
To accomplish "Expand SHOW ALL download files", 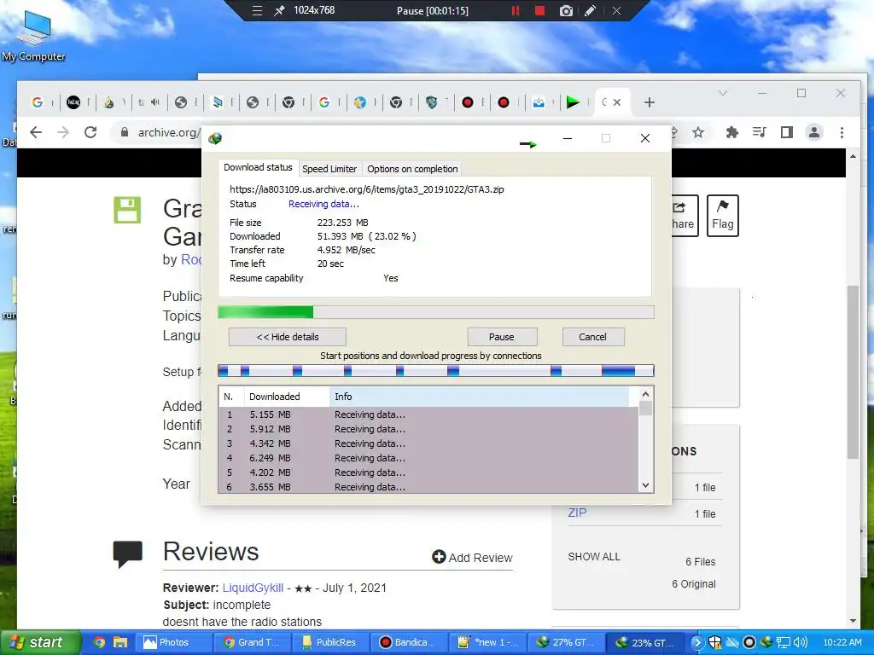I will (594, 556).
